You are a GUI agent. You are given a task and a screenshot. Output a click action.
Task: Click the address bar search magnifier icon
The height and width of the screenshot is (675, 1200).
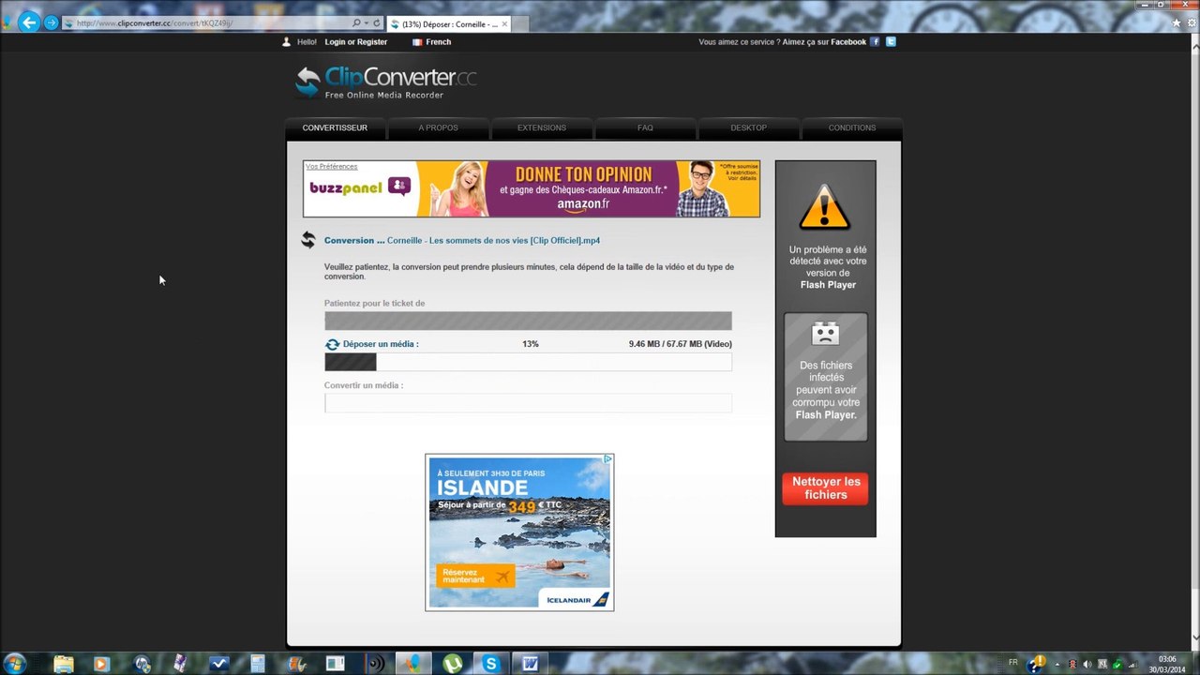[356, 22]
